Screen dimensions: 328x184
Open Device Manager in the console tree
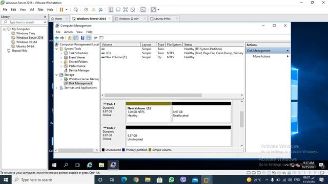pos(79,71)
